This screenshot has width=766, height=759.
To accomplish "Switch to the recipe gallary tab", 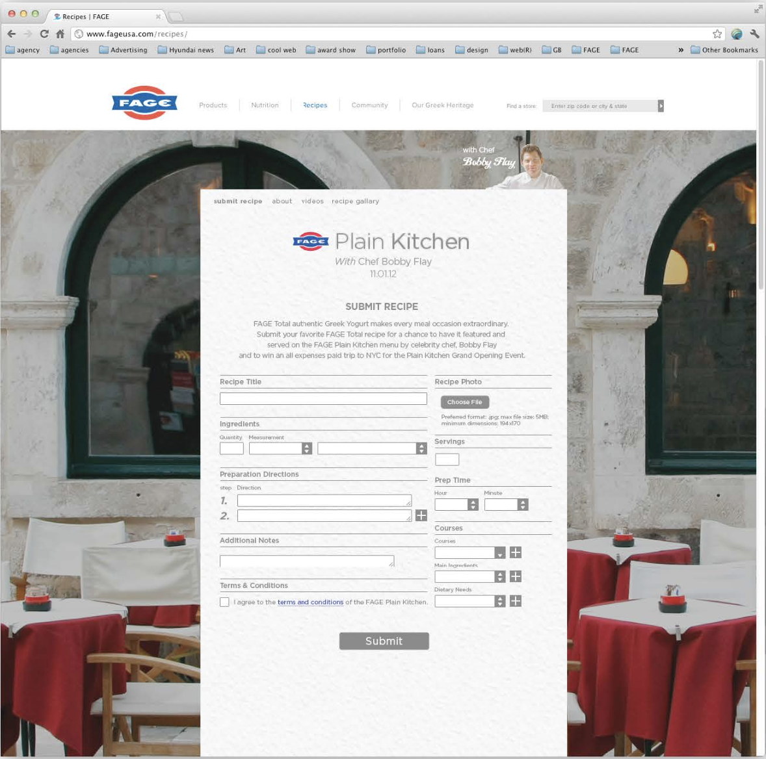I will (x=355, y=201).
